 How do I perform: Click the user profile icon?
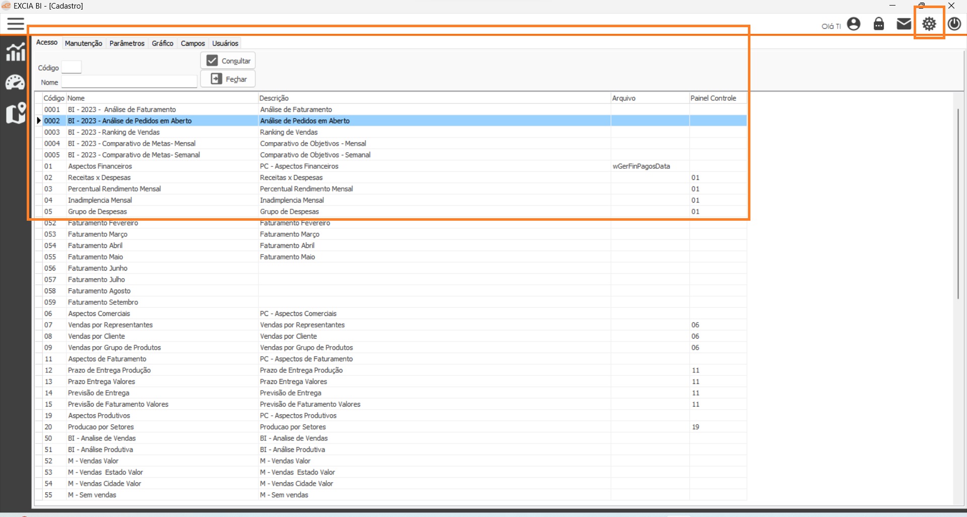click(x=854, y=24)
